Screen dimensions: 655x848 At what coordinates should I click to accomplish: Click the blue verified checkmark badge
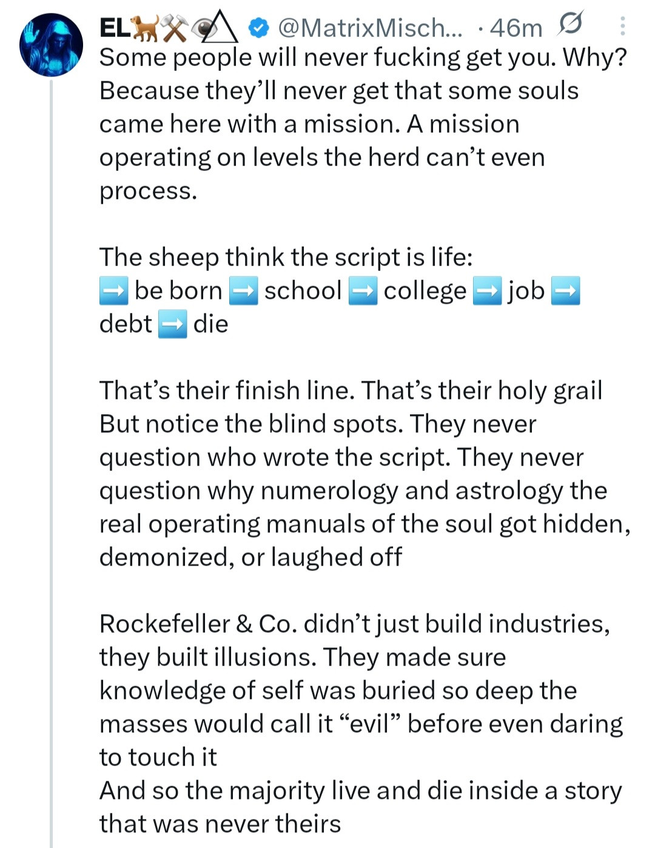(259, 28)
